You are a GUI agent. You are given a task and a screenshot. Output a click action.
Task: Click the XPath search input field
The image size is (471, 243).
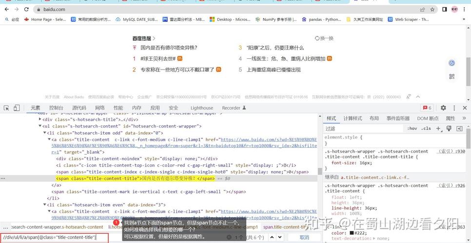click(x=54, y=238)
